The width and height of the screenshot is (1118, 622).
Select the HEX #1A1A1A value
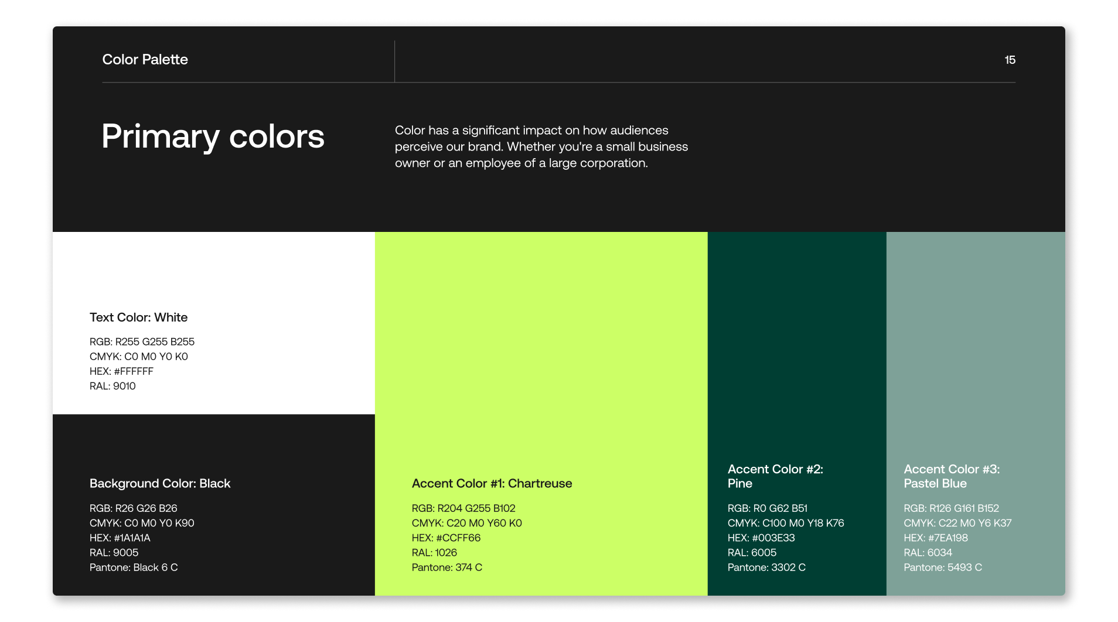pos(120,538)
